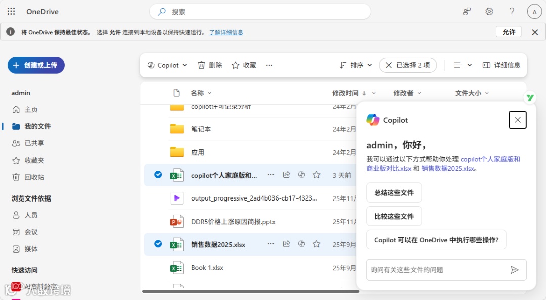Favorite the 销售数据2025.xlsx file
The image size is (546, 300).
tap(316, 244)
